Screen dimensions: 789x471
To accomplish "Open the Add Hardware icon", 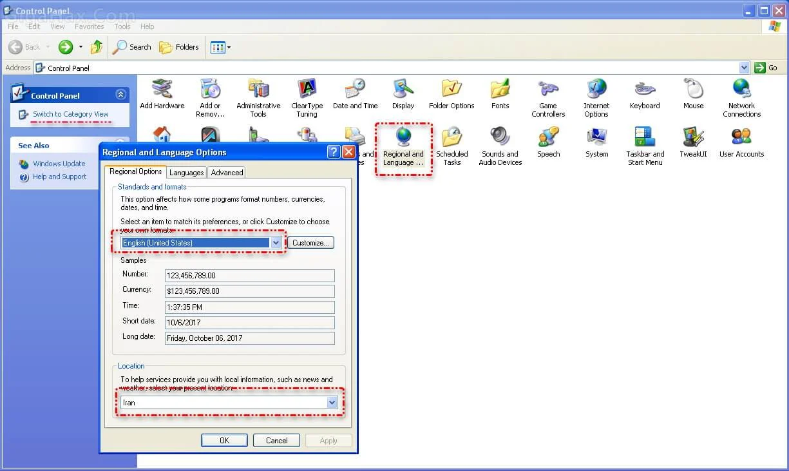I will (x=162, y=90).
